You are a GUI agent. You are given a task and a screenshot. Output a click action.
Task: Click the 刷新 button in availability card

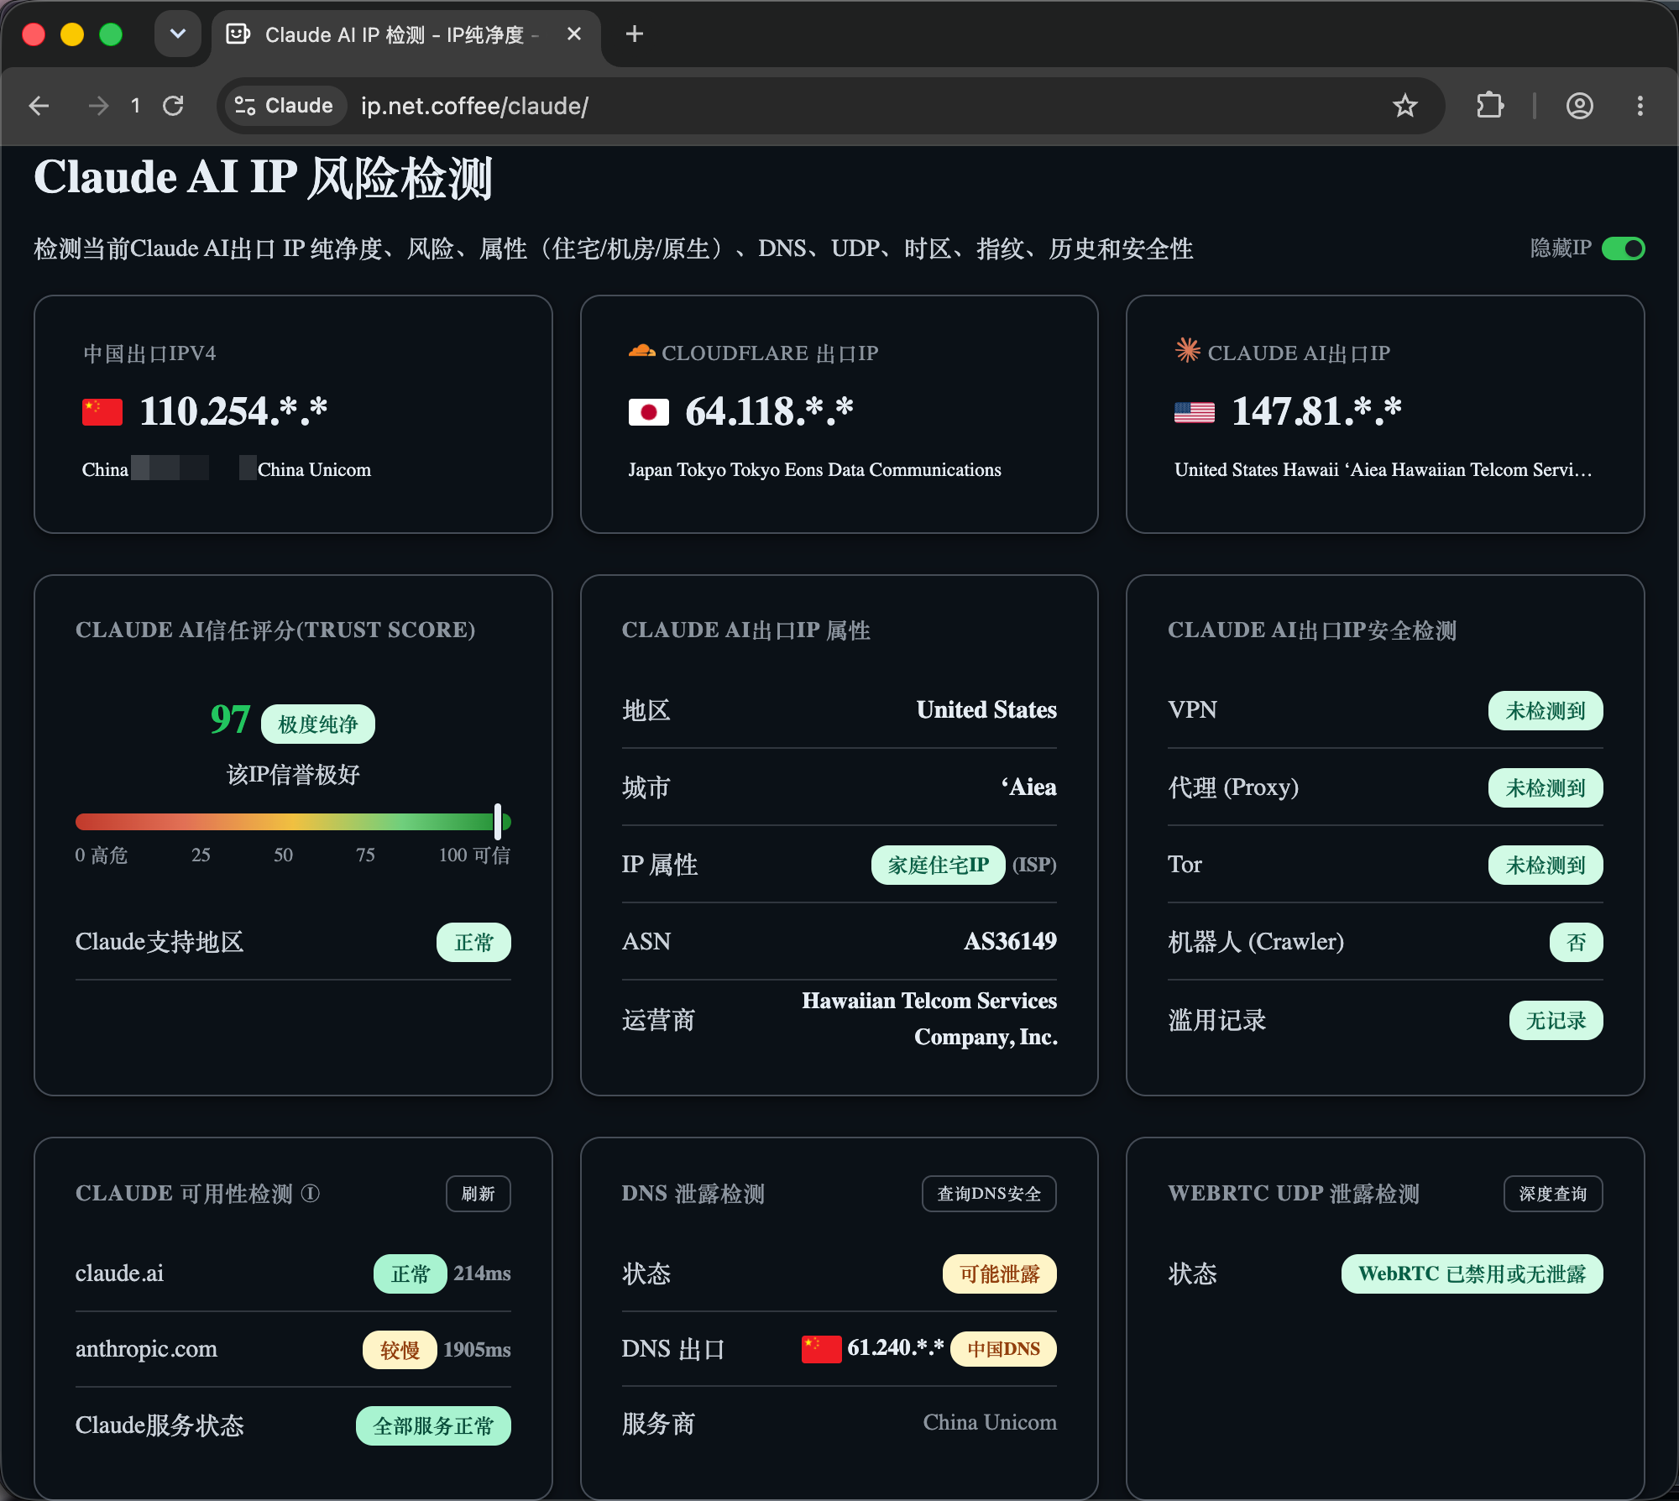(x=478, y=1194)
